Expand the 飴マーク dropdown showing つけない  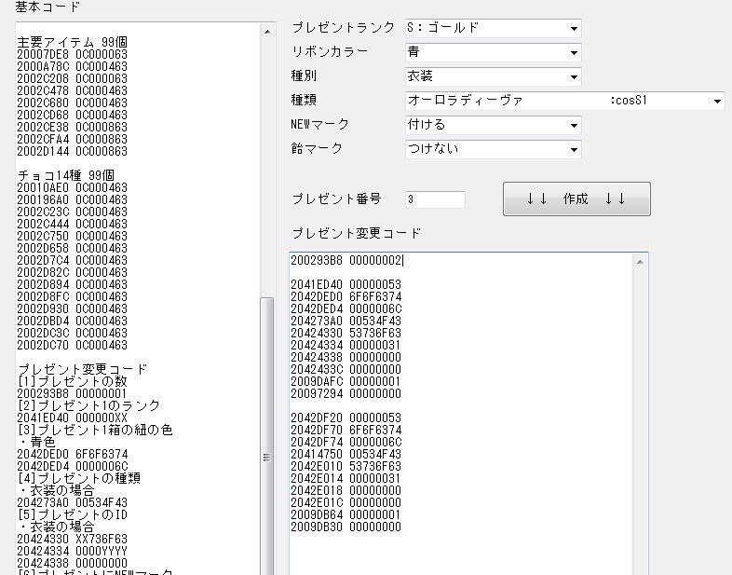493,149
